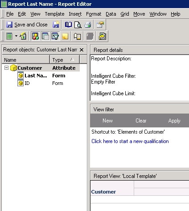189x211 pixels.
Task: Open the properties icon next to Print
Action: point(100,25)
